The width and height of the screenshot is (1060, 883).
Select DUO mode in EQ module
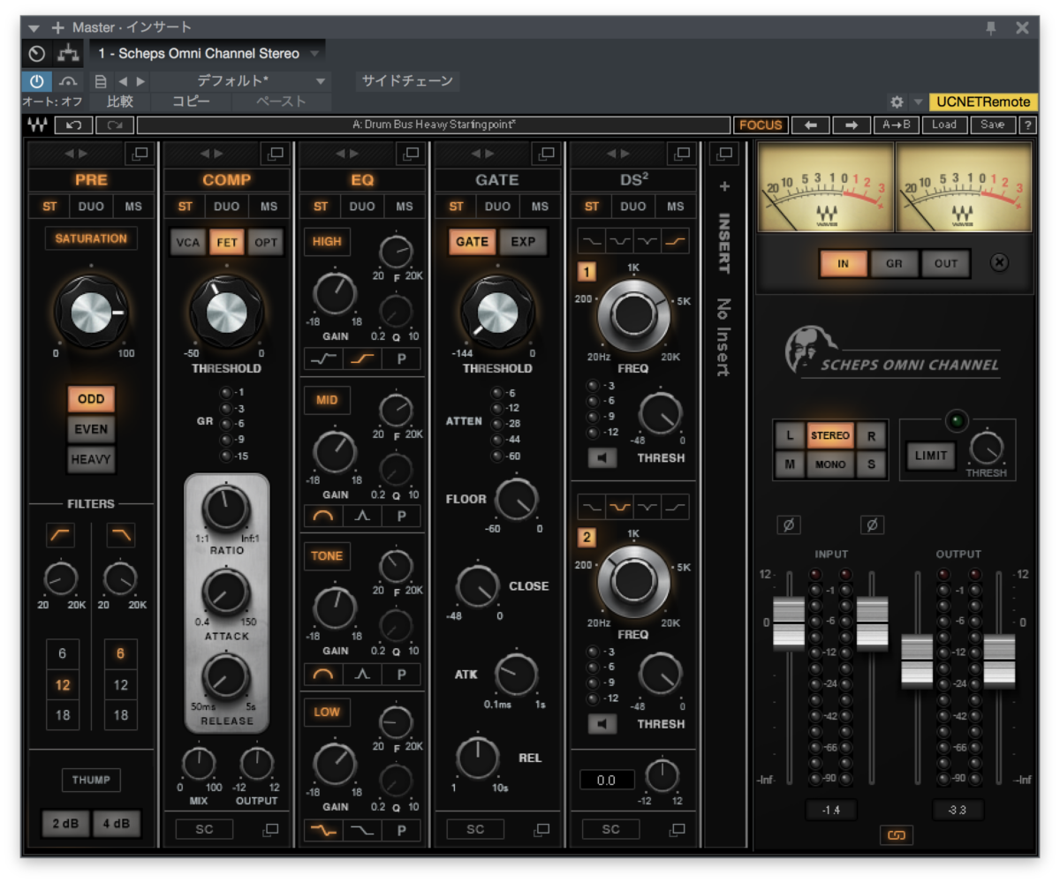pos(362,207)
